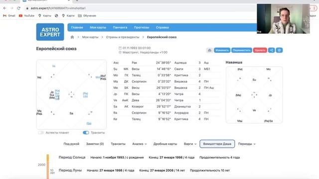Screen dimensions: 319x179
Task: Open the first Карты bookmark
Action: coord(45,15)
